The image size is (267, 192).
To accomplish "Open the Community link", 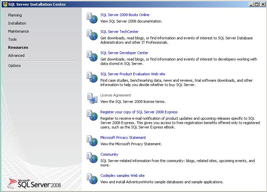I will click(109, 154).
